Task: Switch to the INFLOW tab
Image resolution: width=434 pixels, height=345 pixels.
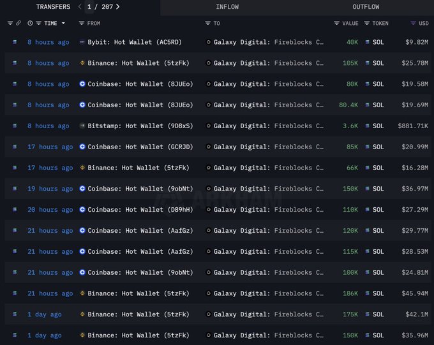Action: (227, 7)
